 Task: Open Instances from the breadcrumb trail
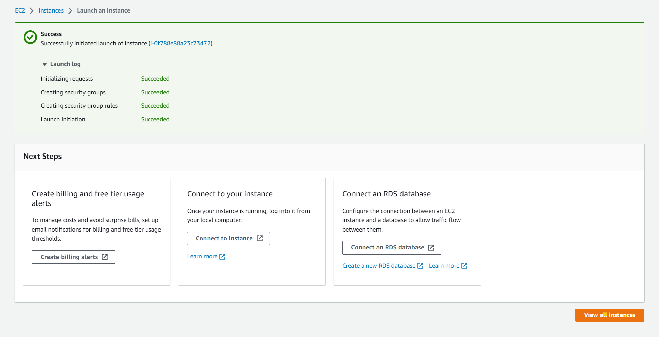point(51,10)
